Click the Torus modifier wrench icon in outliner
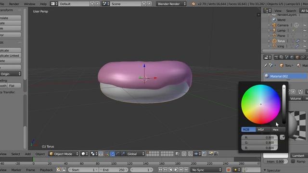This screenshot has height=173, width=308. 298,41
